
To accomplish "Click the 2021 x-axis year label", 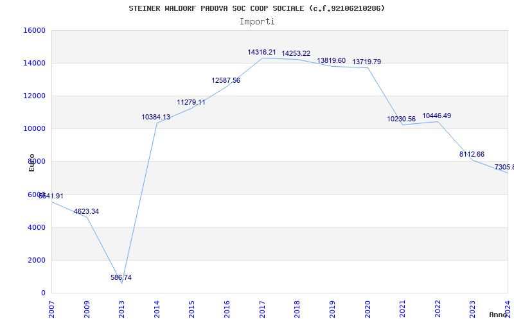I will tap(403, 309).
